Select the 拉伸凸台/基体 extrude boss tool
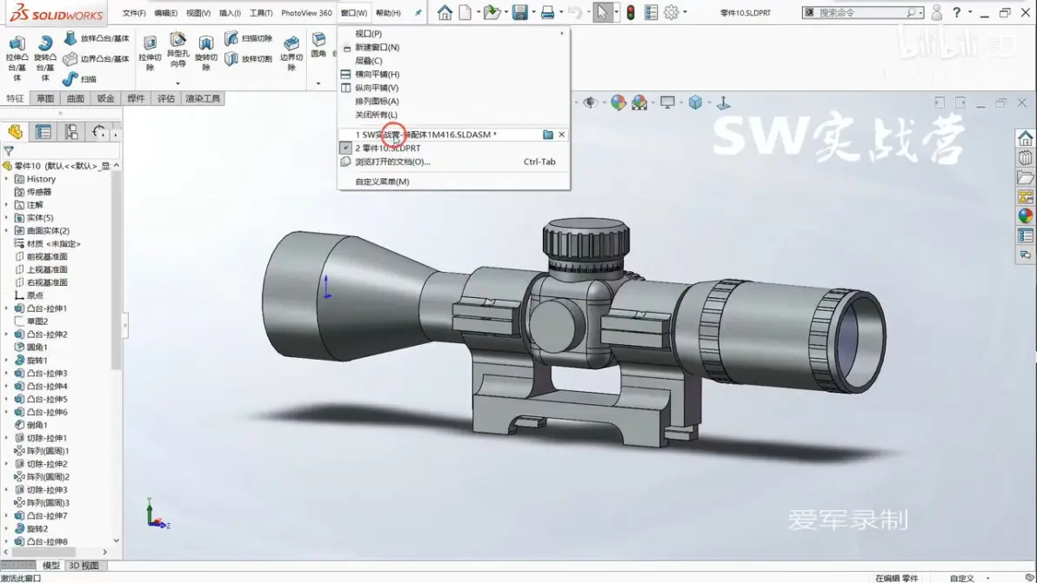This screenshot has width=1037, height=583. [17, 58]
